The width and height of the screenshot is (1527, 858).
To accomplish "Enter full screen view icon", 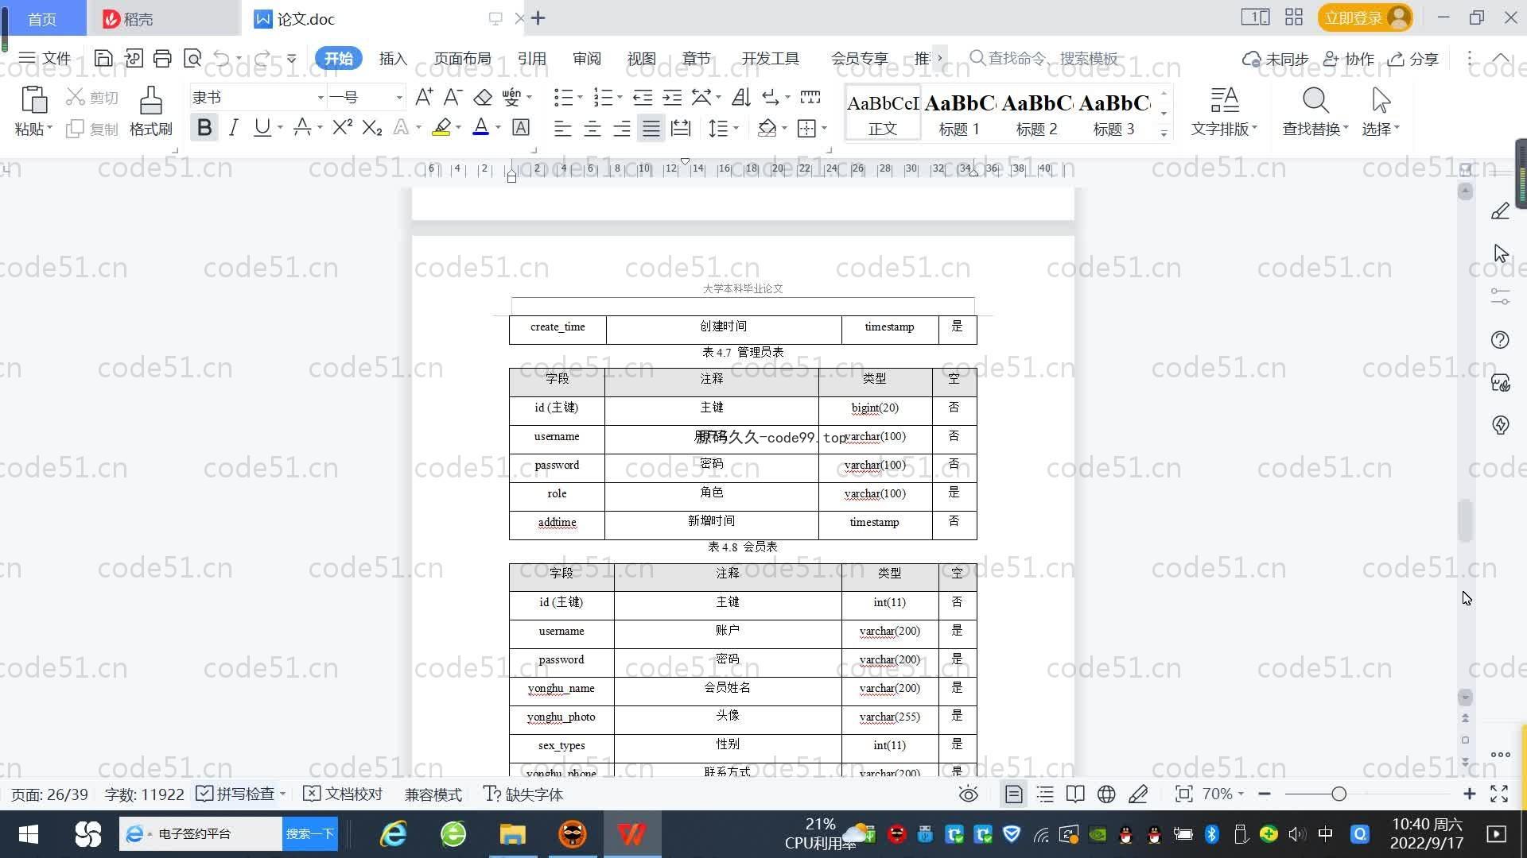I will [x=1499, y=794].
